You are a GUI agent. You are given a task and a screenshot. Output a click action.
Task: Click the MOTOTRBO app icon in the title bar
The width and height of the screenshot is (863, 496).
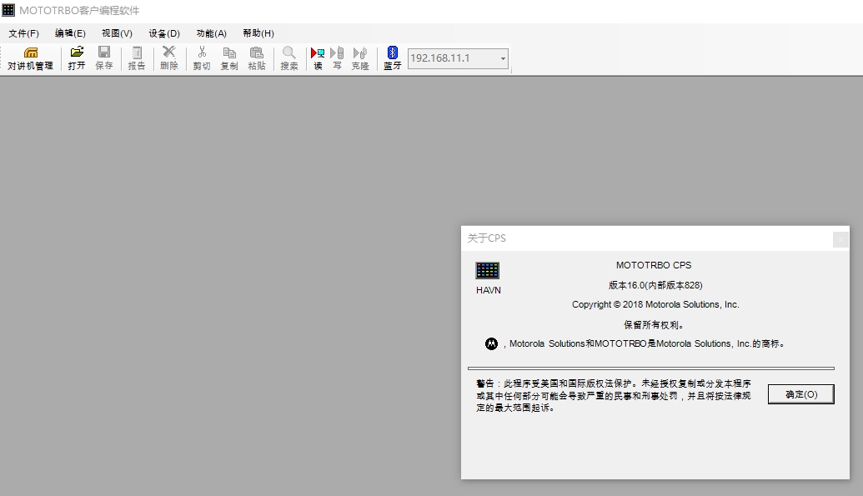(8, 10)
